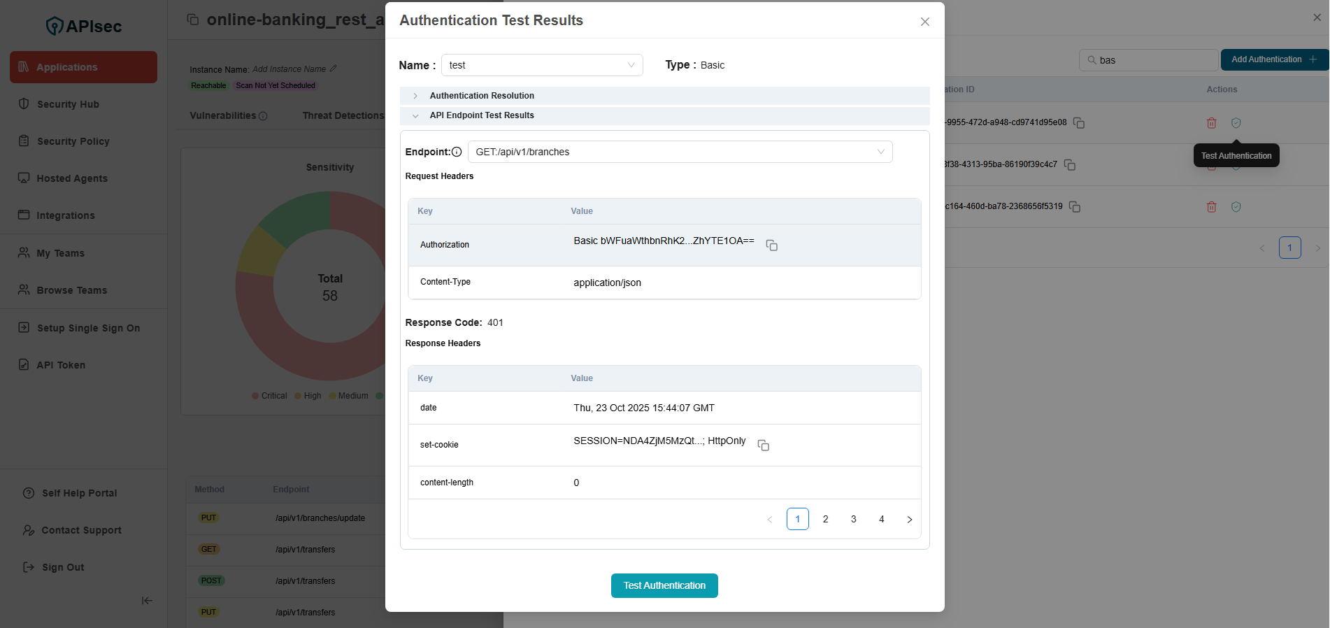Copy the set-cookie header value
Screen dimensions: 1330x628
(763, 445)
